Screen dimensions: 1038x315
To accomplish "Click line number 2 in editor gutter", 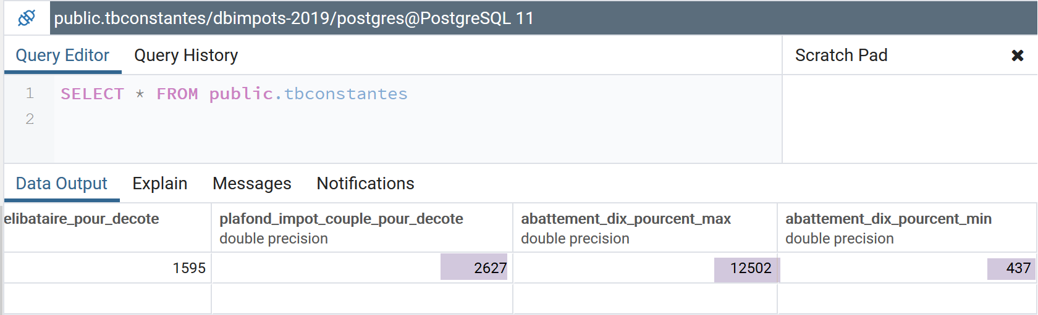I will click(x=30, y=119).
